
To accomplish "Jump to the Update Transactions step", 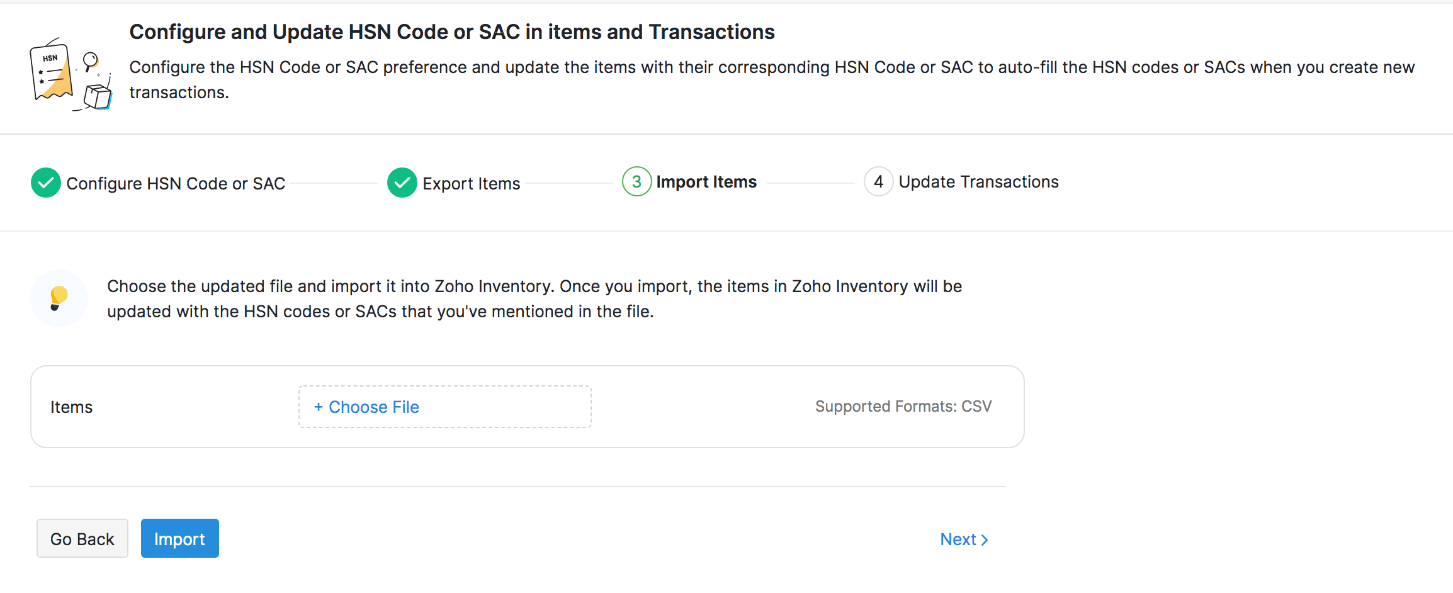I will click(x=978, y=182).
